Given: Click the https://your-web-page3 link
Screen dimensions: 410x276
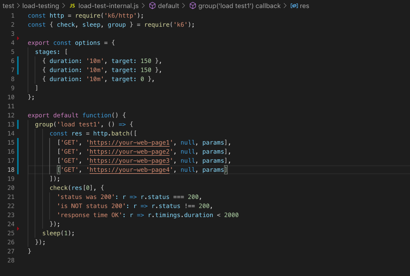Looking at the screenshot, I should 129,161.
